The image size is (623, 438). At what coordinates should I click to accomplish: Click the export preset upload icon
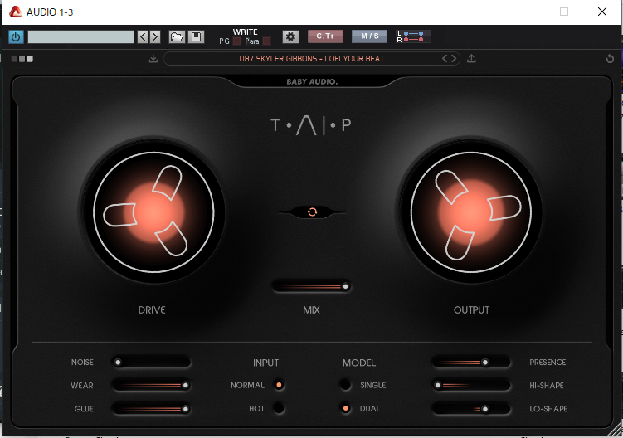471,59
